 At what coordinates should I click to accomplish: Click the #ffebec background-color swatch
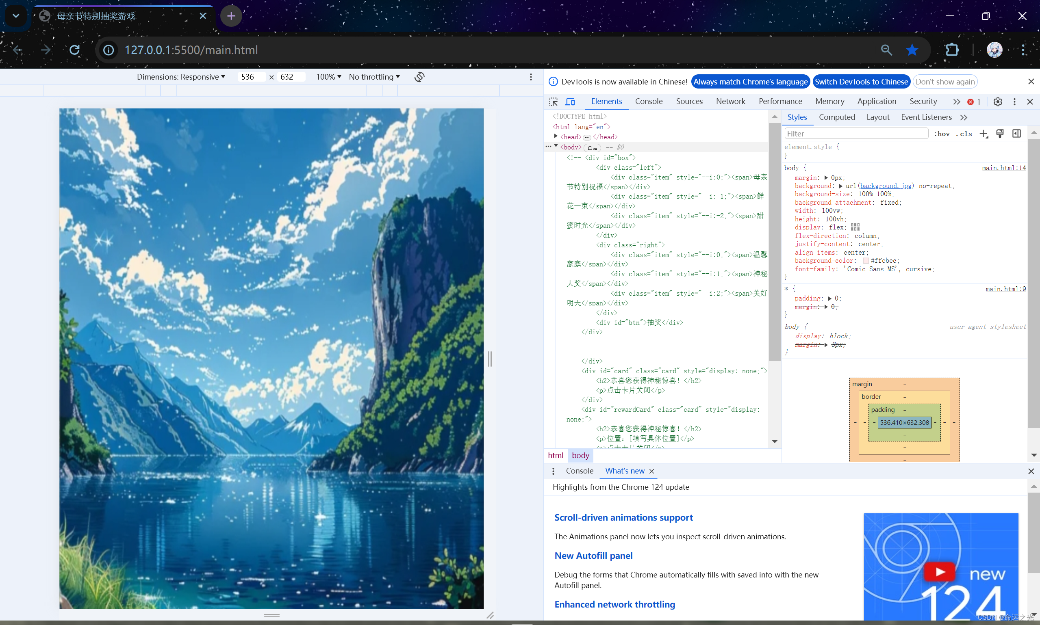(866, 261)
